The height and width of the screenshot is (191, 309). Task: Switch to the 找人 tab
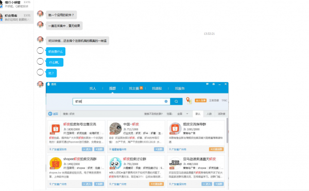tap(93, 88)
